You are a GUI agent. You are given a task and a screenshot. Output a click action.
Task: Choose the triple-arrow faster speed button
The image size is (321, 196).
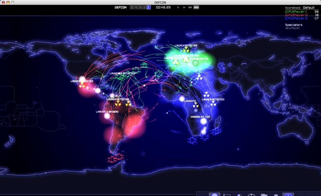(190, 8)
